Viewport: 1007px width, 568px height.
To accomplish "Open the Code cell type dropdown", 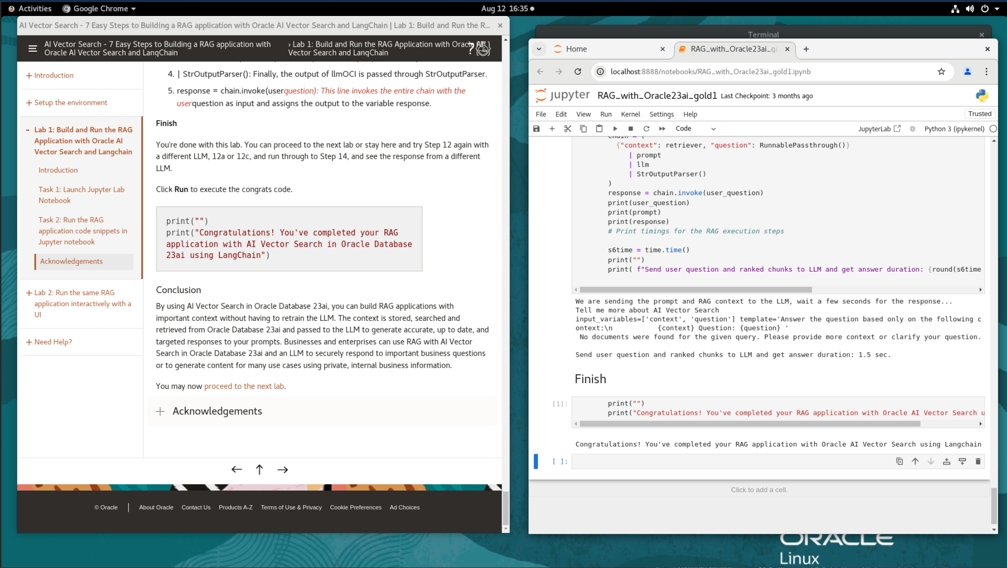I will (695, 129).
